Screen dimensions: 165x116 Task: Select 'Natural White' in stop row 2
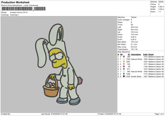point(137,59)
